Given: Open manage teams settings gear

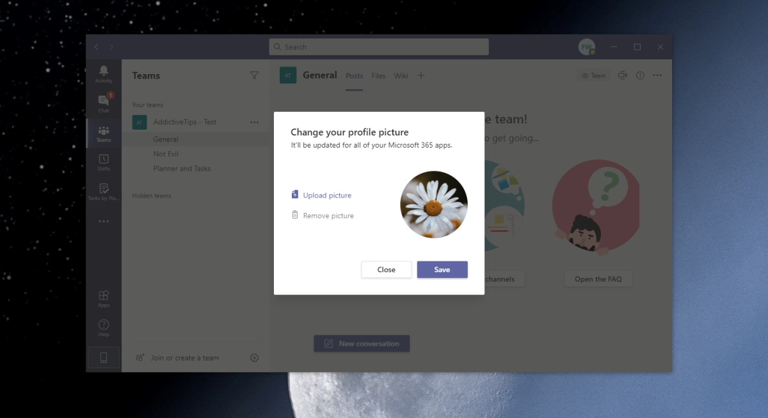Looking at the screenshot, I should coord(254,358).
